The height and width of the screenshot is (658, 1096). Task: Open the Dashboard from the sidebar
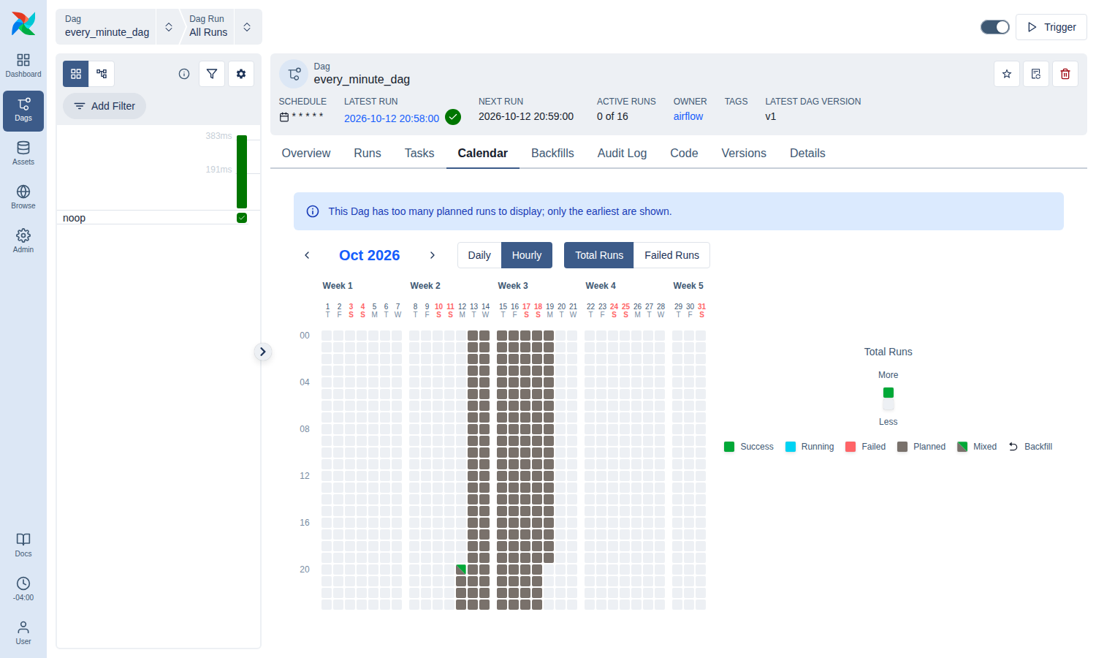[x=23, y=66]
